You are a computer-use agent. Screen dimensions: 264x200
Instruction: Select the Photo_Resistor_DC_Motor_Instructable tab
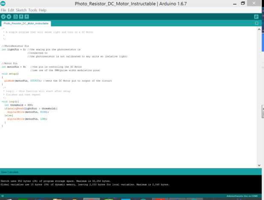coord(26,23)
